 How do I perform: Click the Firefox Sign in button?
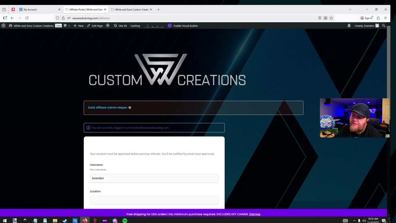pyautogui.click(x=366, y=18)
